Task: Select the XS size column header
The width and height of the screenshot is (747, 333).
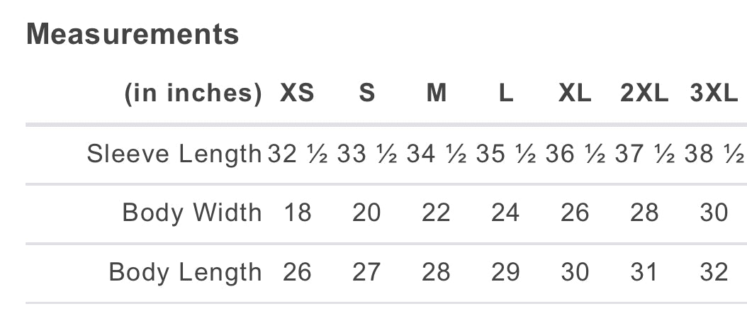Action: coord(297,93)
